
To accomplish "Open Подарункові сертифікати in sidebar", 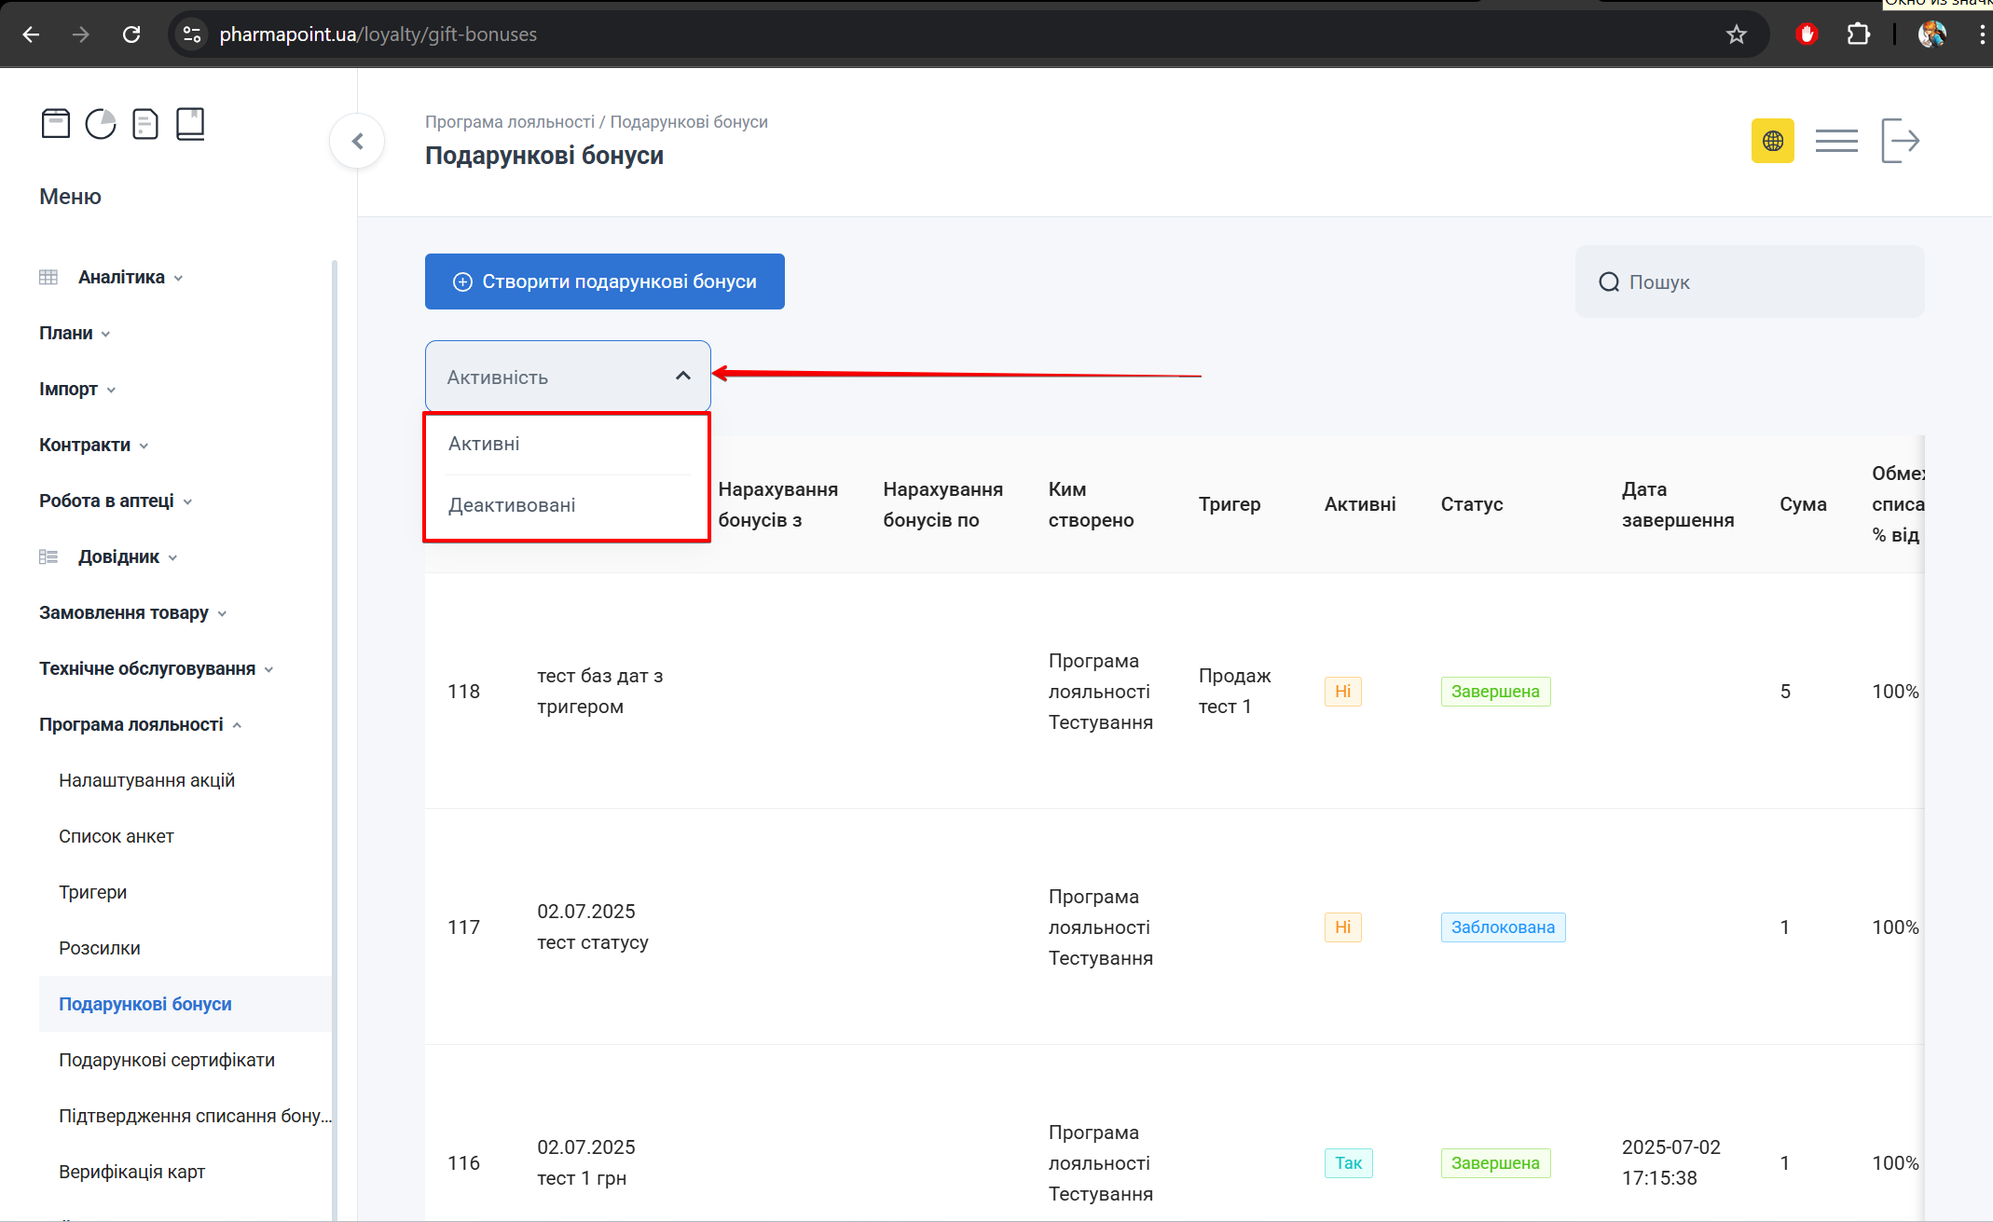I will (x=167, y=1060).
